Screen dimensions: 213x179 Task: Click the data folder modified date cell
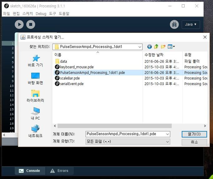point(162,61)
